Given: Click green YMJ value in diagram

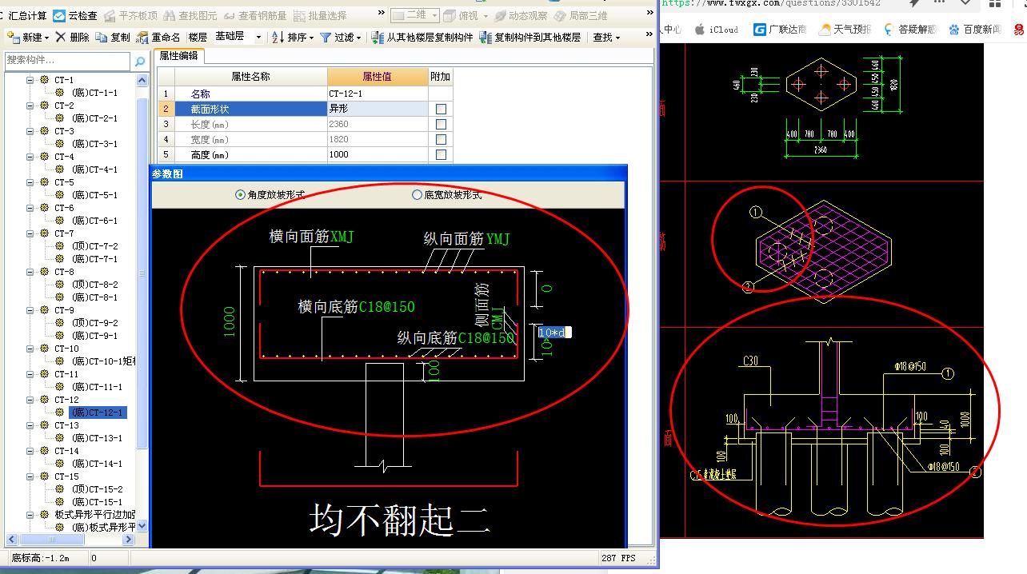Looking at the screenshot, I should [x=498, y=239].
